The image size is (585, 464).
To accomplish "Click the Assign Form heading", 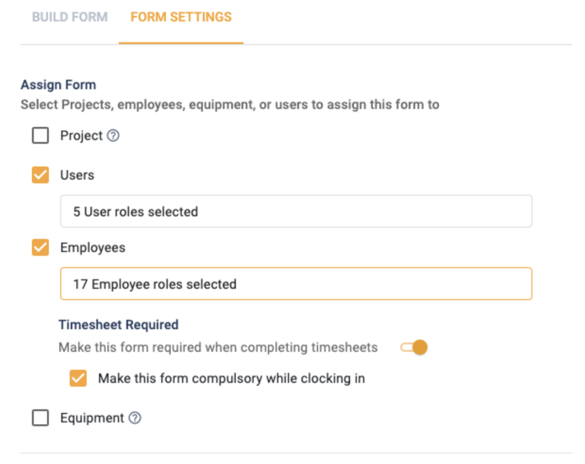I will pos(58,85).
